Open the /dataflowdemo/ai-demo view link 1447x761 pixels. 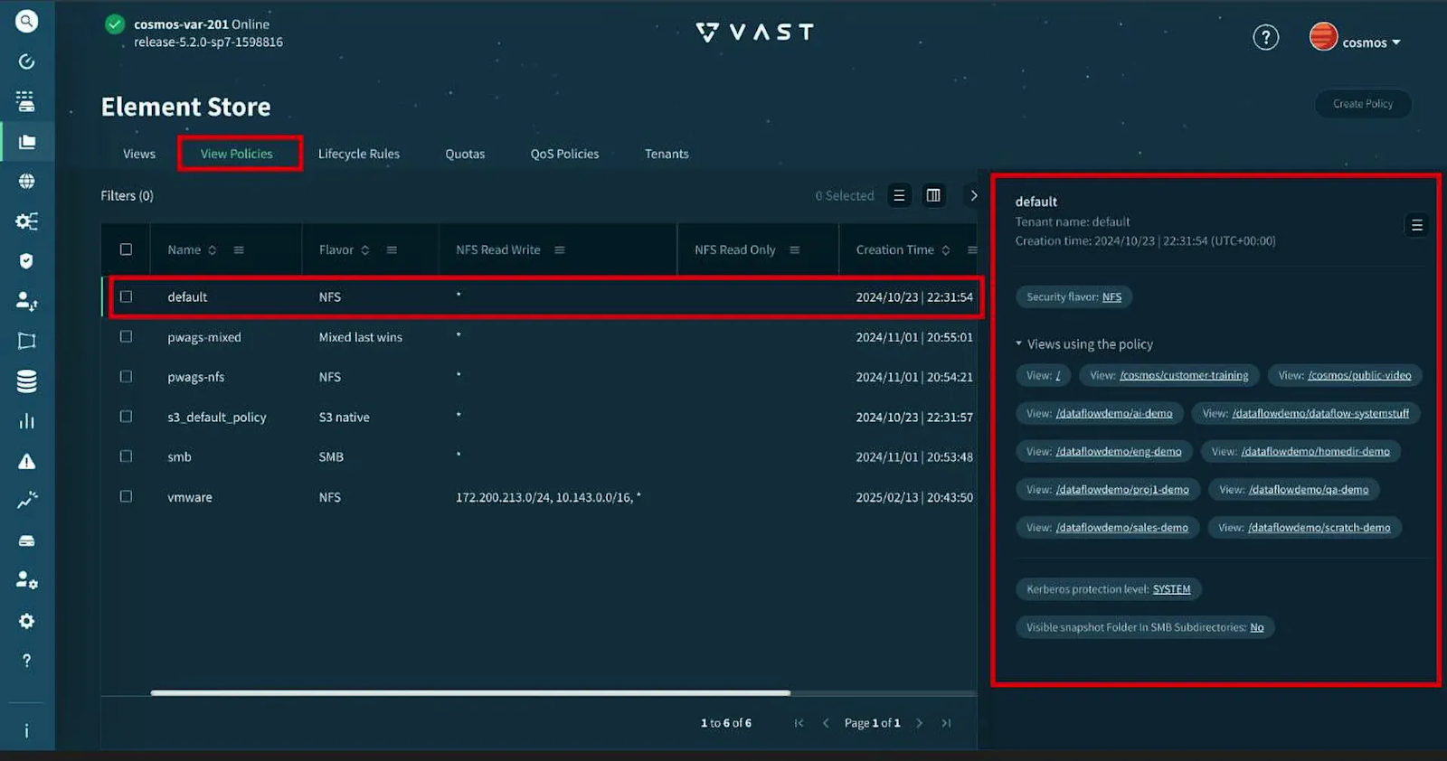coord(1114,413)
